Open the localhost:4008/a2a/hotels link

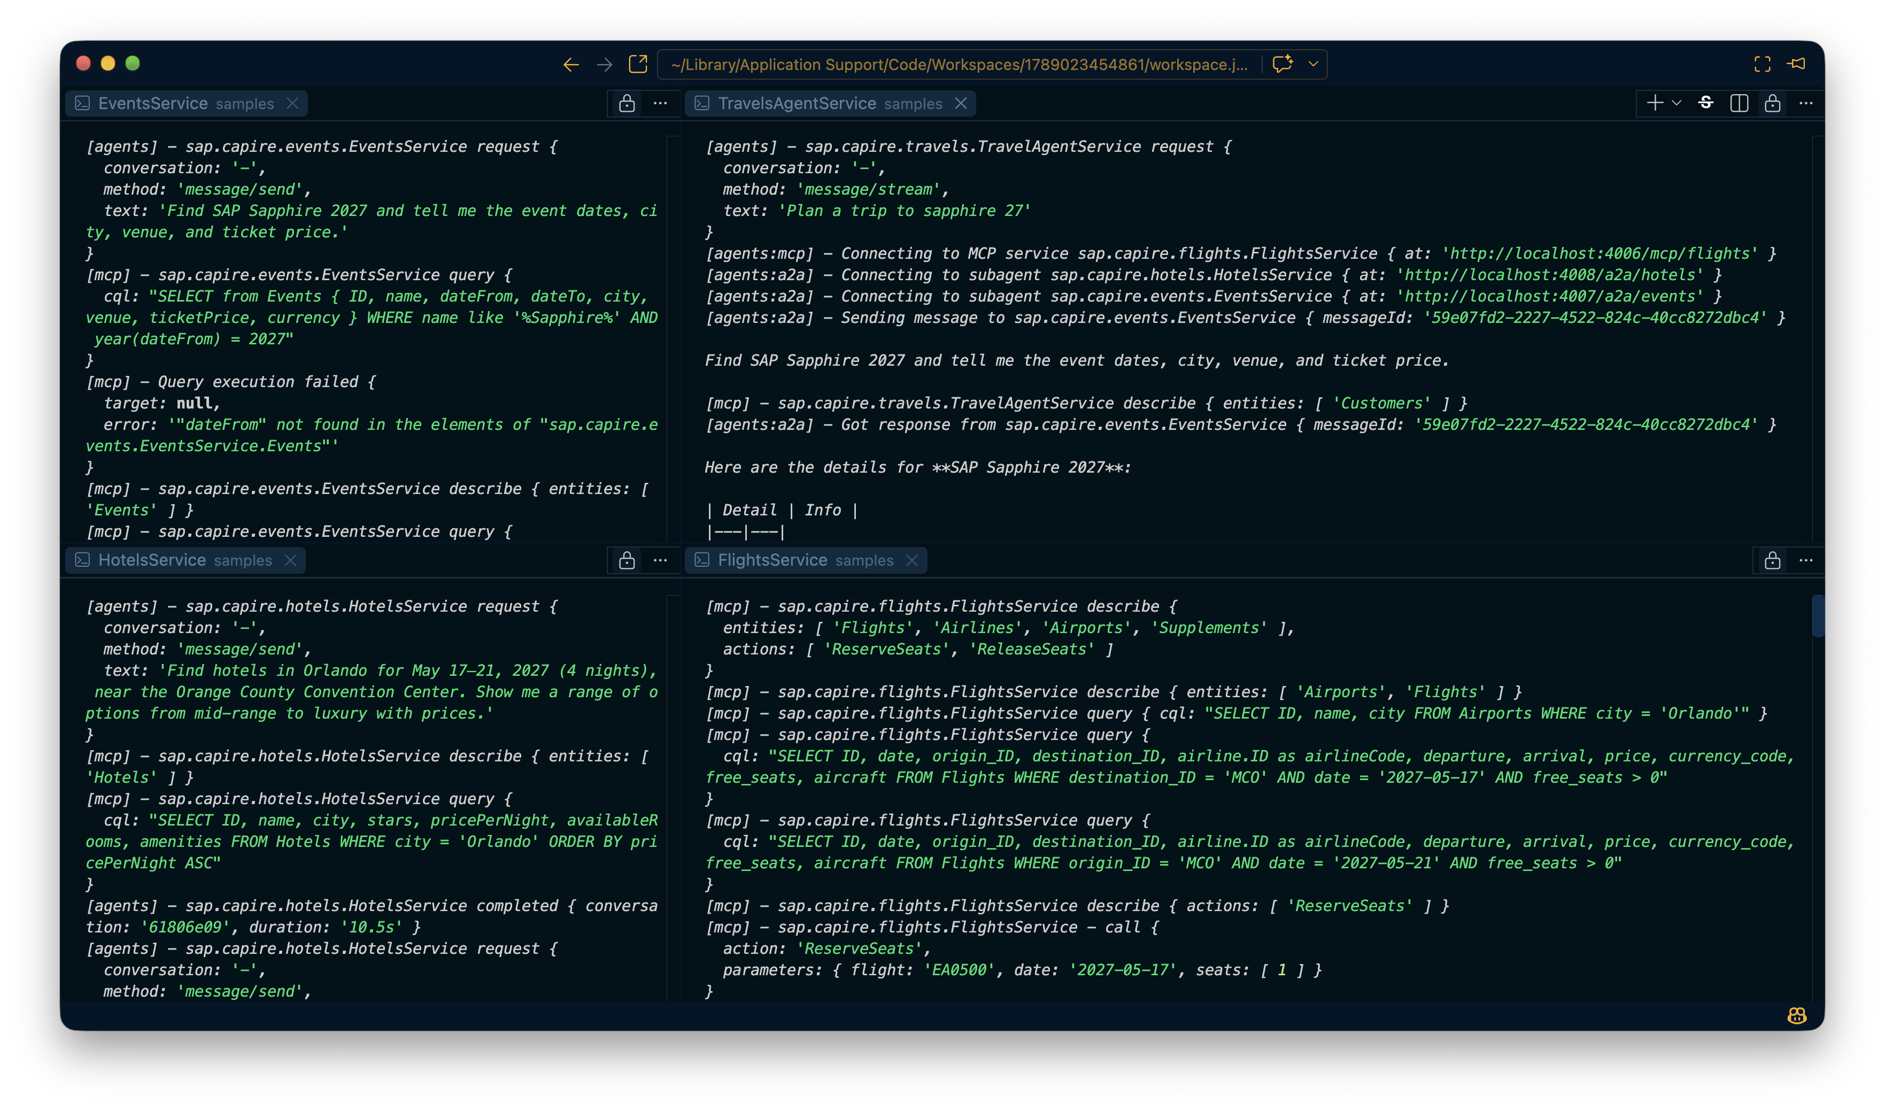coord(1550,274)
